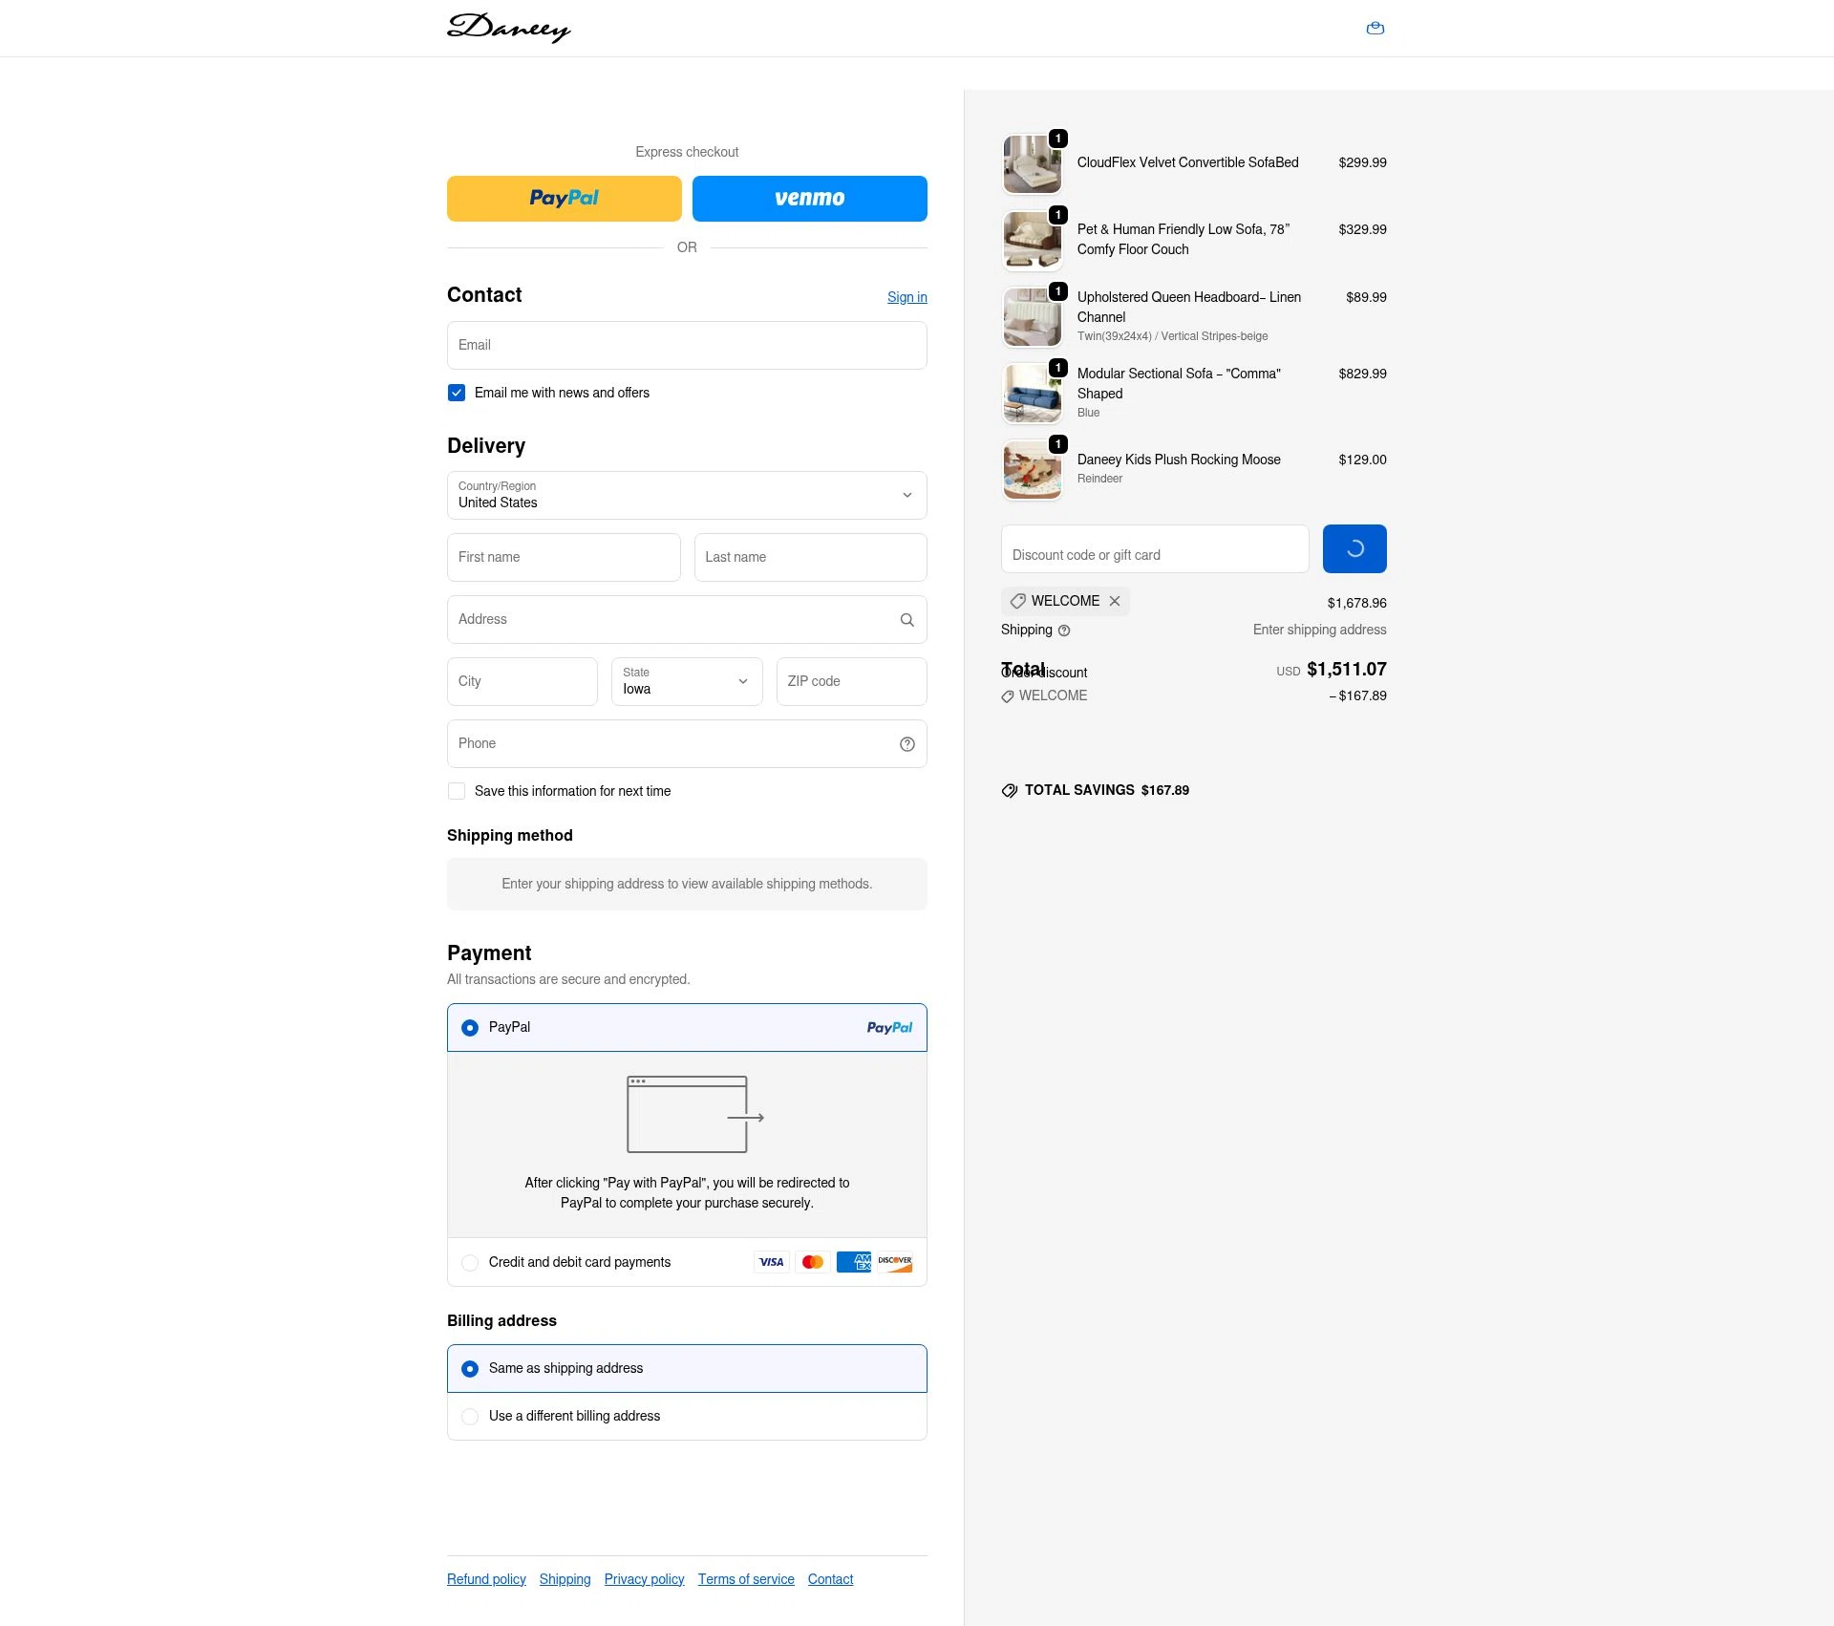The width and height of the screenshot is (1834, 1626).
Task: Click the Daneey logo
Action: (509, 28)
